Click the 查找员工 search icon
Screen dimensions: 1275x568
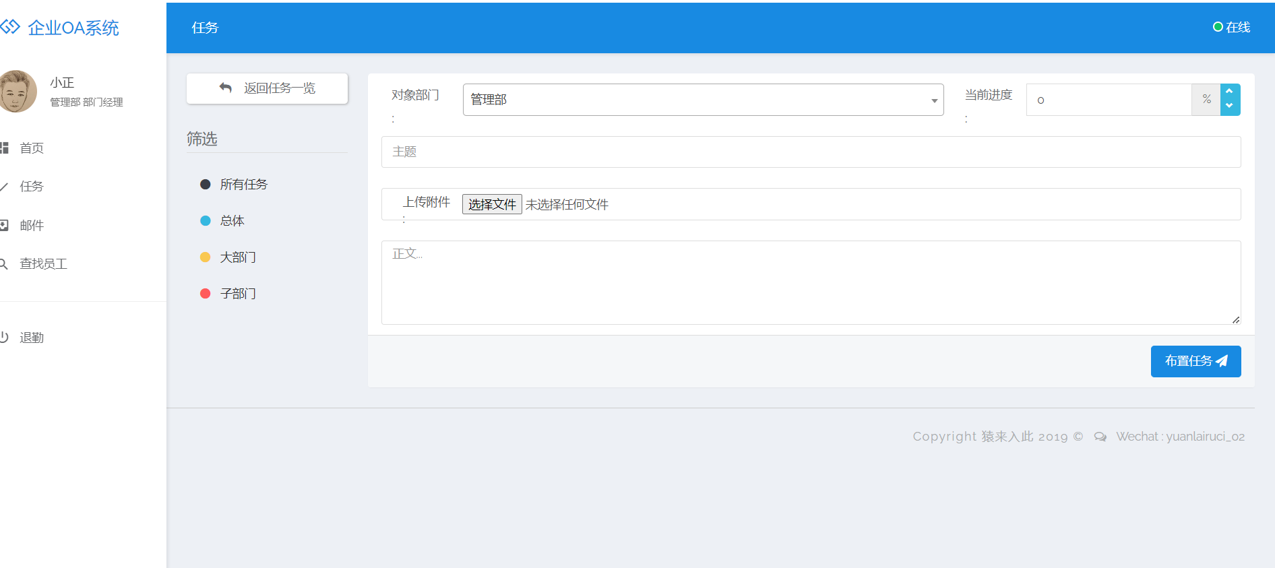(x=3, y=264)
